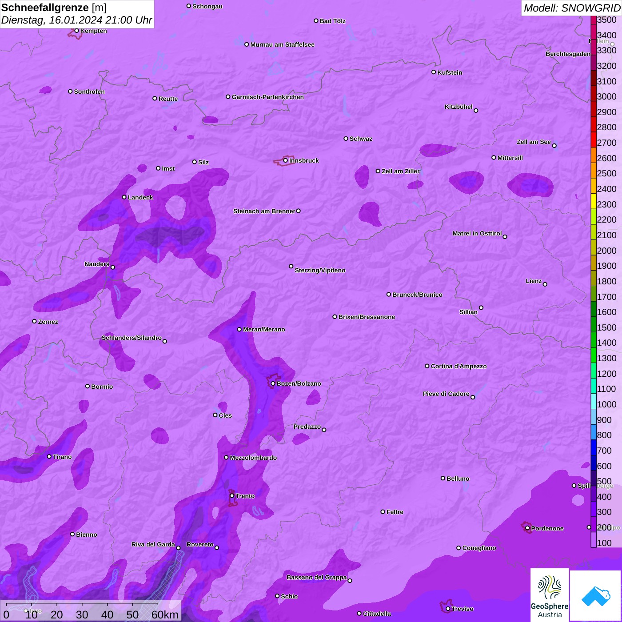Click the Bozen/Bolzano city label
This screenshot has width=622, height=622.
[x=299, y=383]
